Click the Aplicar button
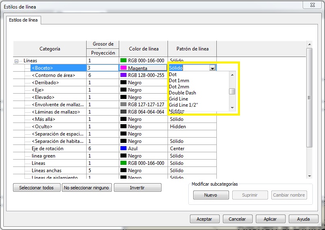 pyautogui.click(x=270, y=219)
